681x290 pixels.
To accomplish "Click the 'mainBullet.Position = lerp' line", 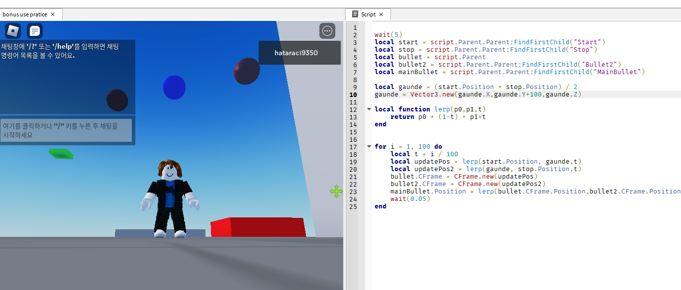I will (x=535, y=192).
